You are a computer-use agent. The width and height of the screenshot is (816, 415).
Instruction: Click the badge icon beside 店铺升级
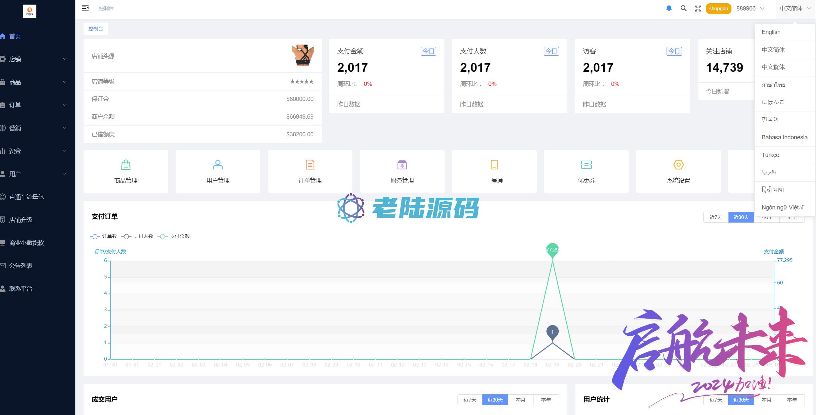point(3,220)
